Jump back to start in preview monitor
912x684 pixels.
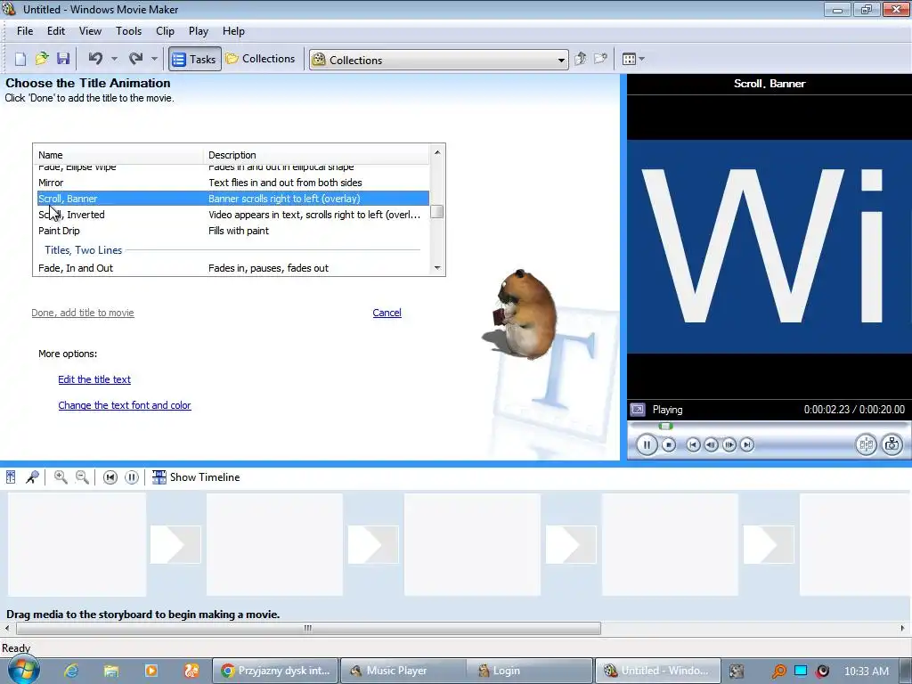pyautogui.click(x=693, y=445)
